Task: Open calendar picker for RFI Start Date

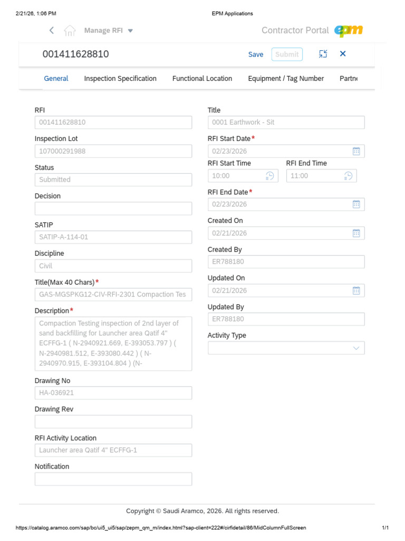Action: 356,151
